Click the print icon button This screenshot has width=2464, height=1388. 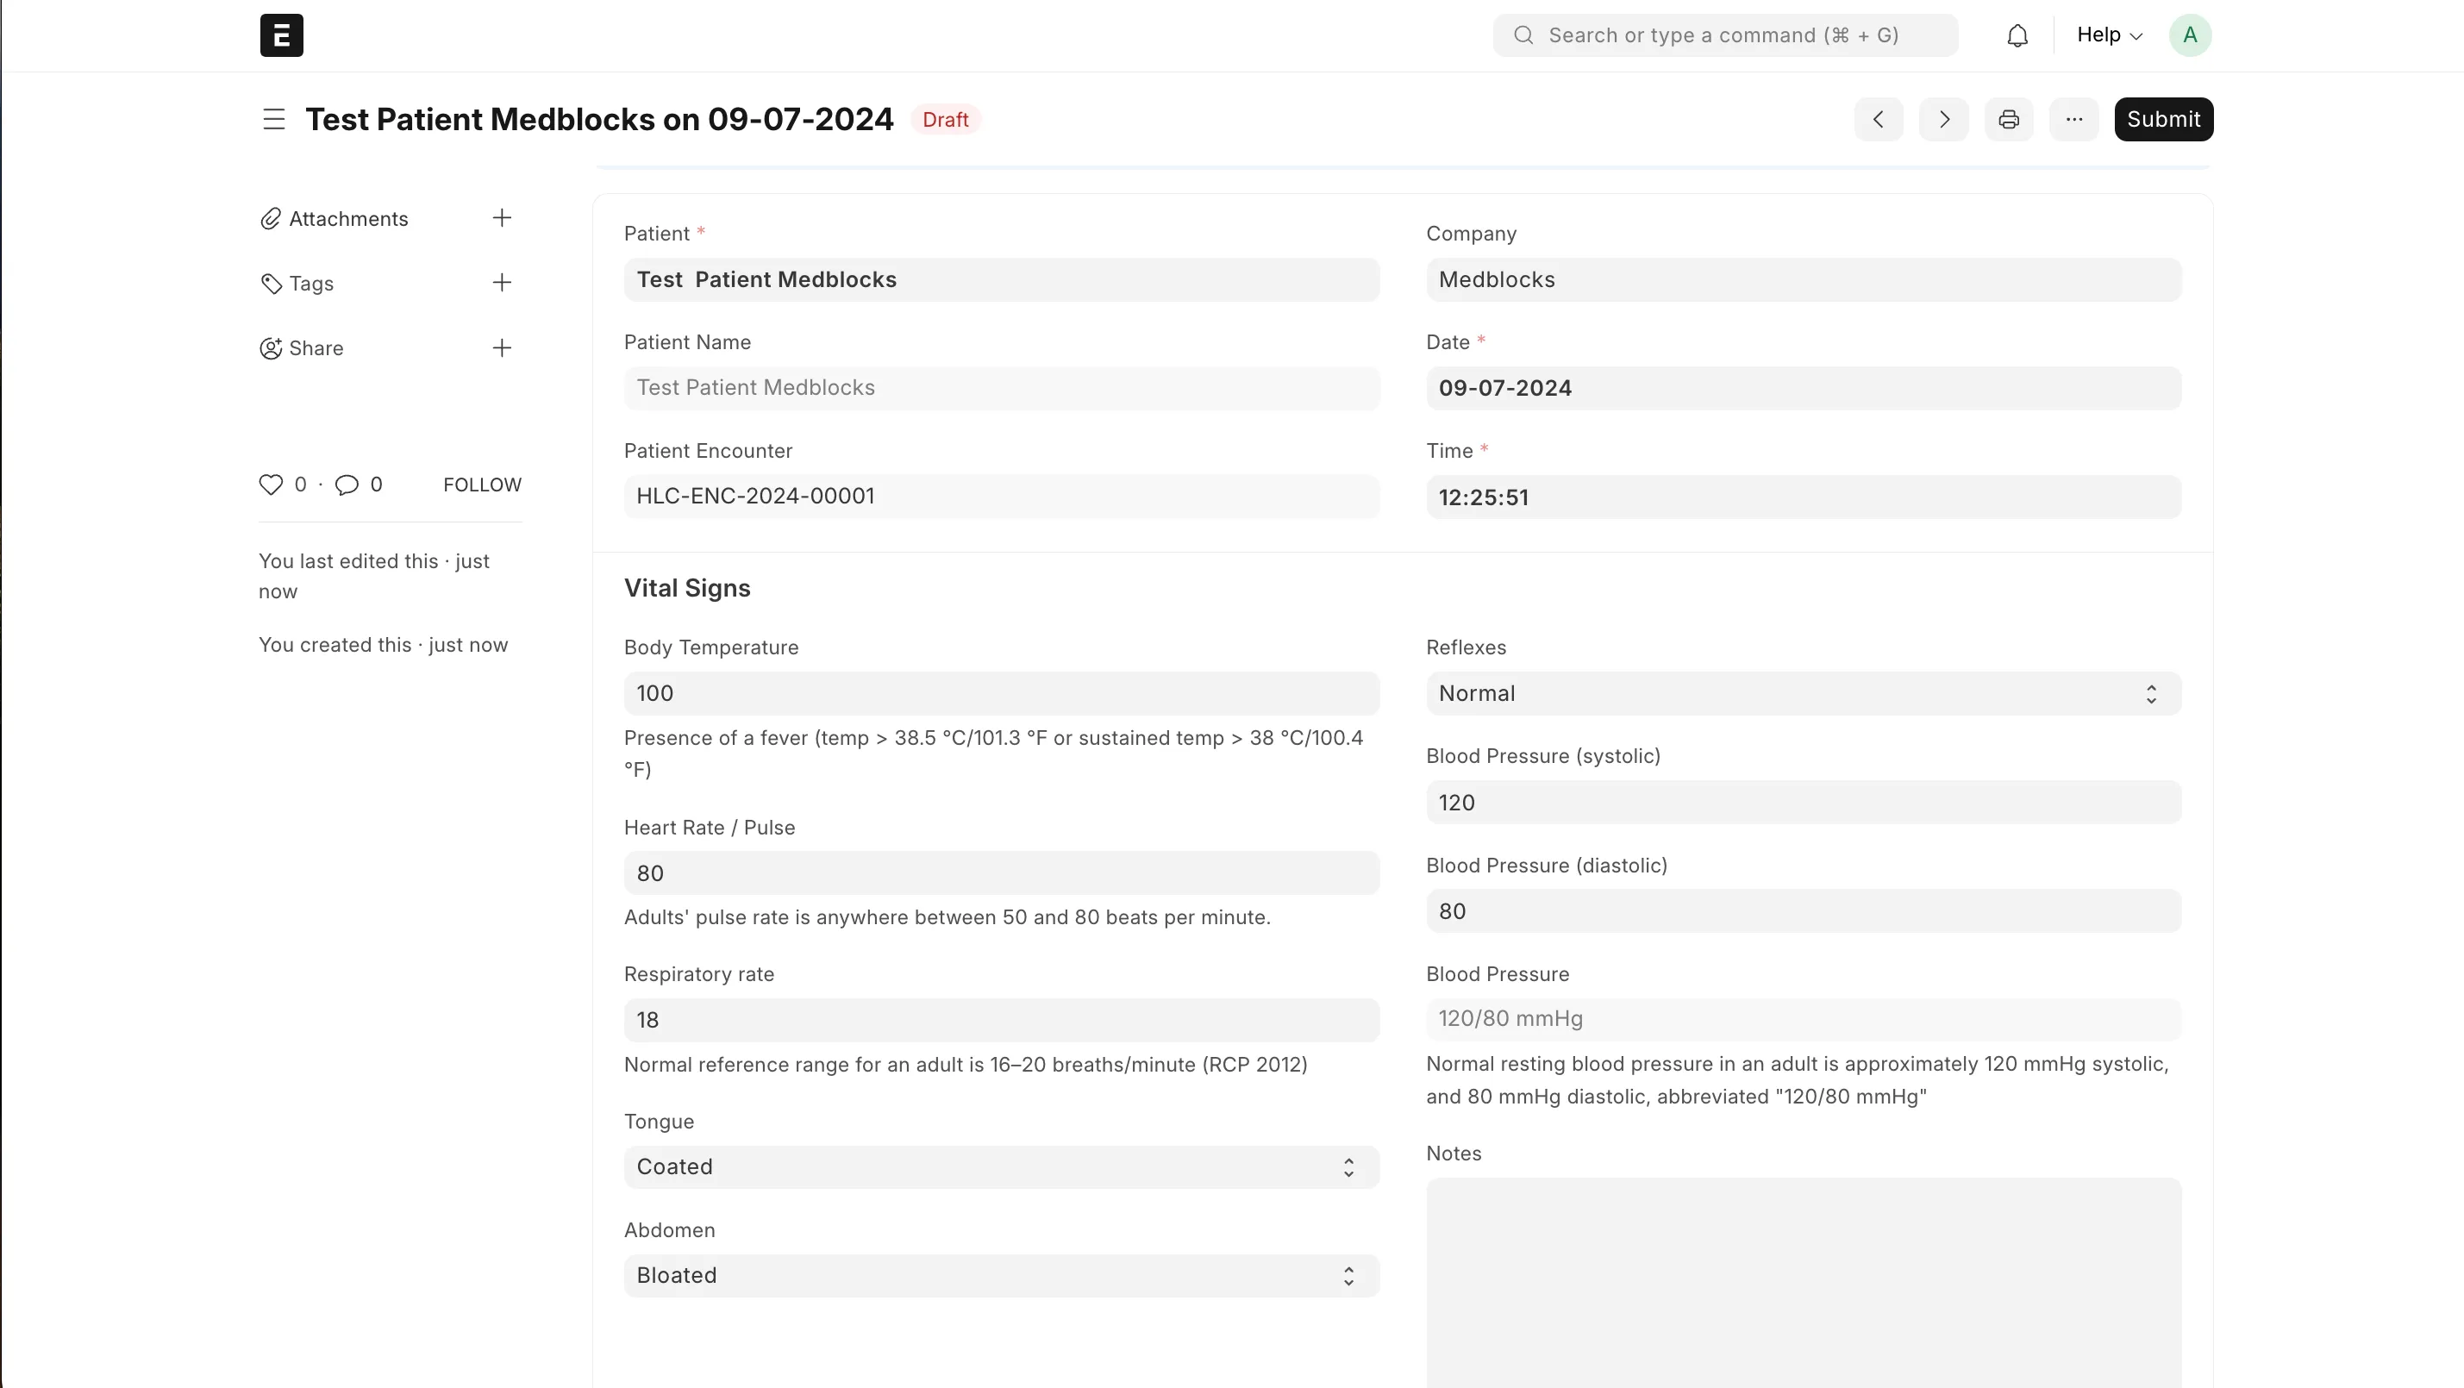pos(2009,120)
